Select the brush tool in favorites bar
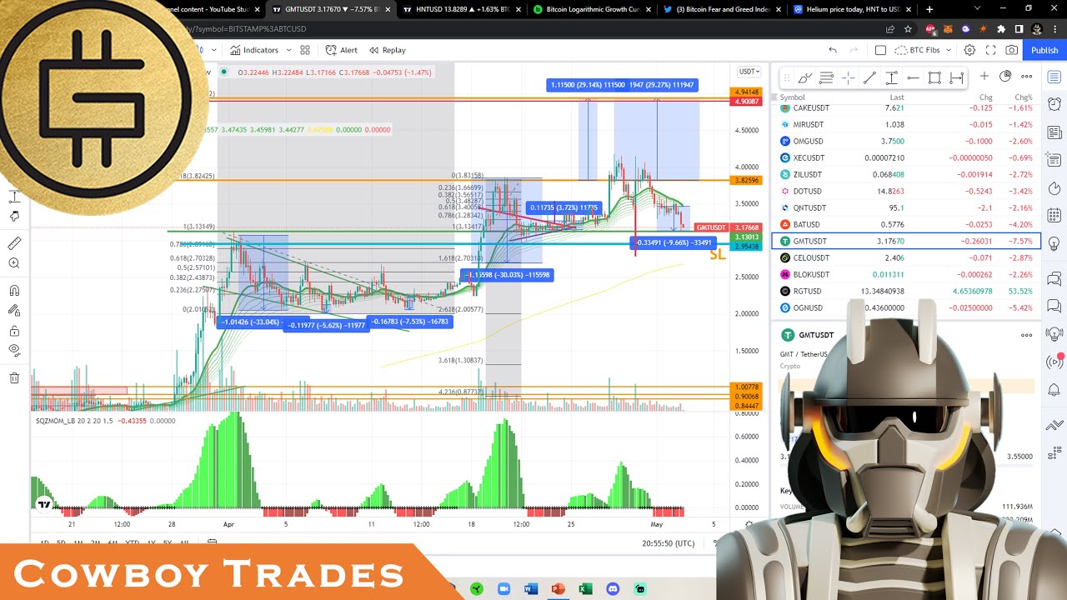 pyautogui.click(x=804, y=77)
